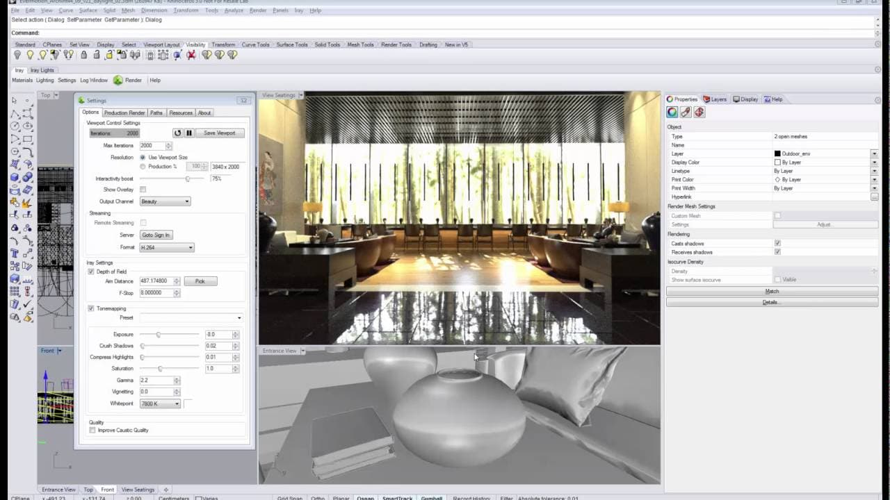
Task: Open Materials in the Iray toolbar
Action: coord(22,80)
